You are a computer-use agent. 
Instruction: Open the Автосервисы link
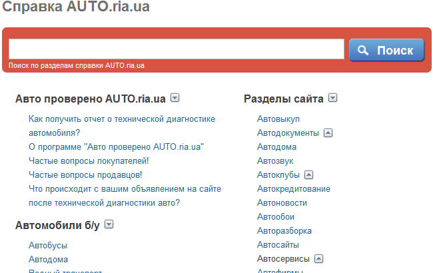283,259
